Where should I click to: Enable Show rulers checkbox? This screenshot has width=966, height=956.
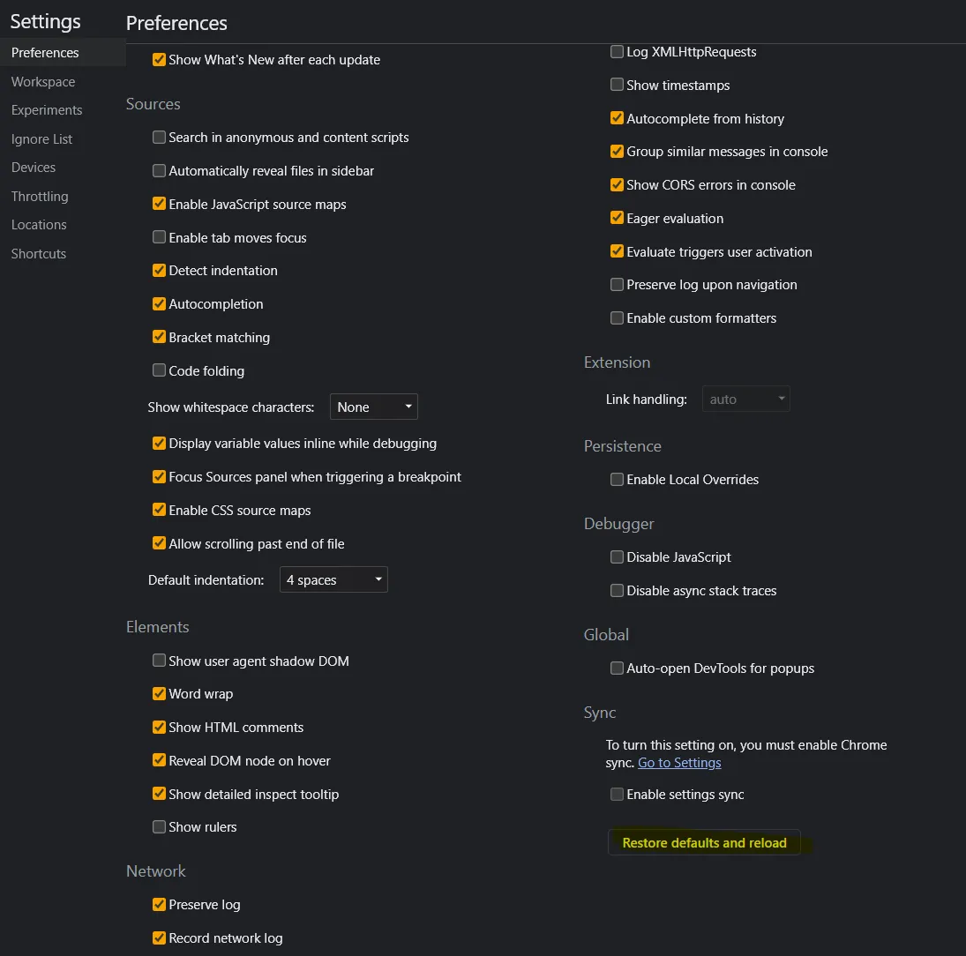click(x=159, y=827)
